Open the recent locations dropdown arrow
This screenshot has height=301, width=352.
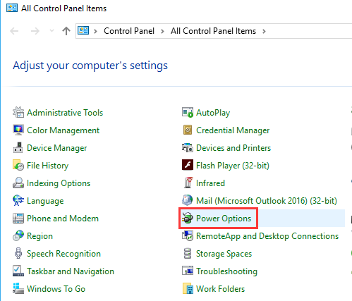click(x=51, y=31)
